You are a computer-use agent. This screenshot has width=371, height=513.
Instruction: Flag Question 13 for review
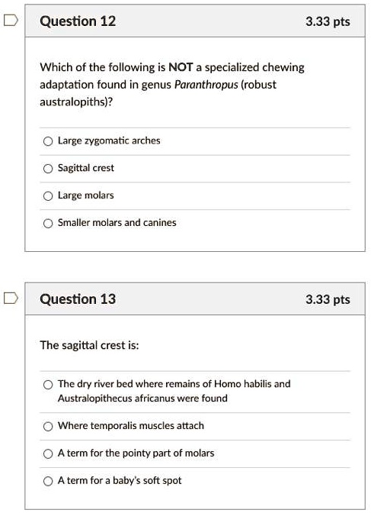(11, 298)
